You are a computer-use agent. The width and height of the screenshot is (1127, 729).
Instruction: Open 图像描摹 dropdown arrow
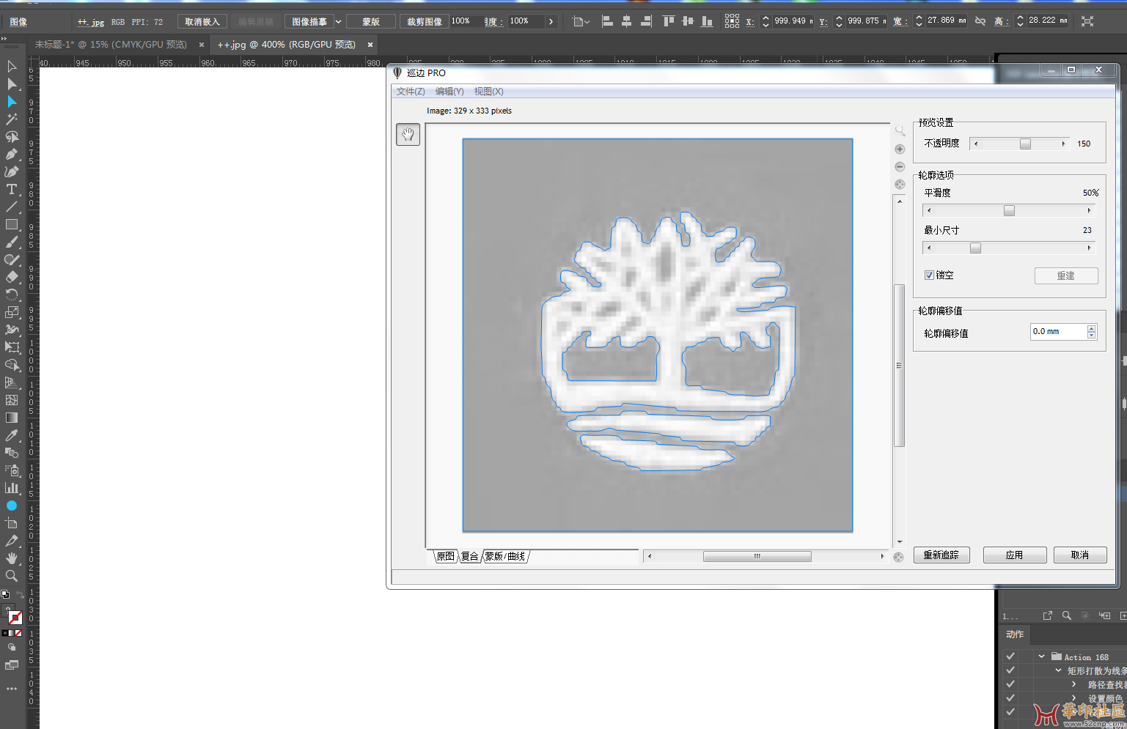pyautogui.click(x=339, y=22)
